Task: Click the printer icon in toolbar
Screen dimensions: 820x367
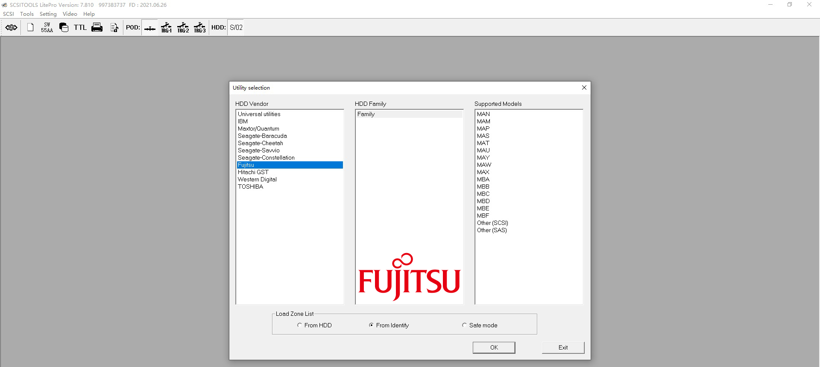Action: (97, 28)
